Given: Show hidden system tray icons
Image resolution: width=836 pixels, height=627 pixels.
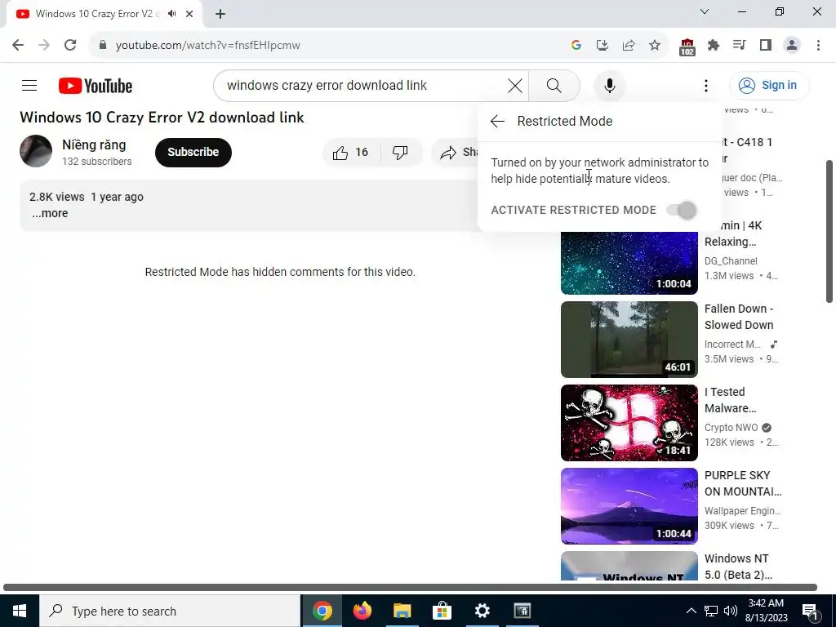Looking at the screenshot, I should [x=691, y=611].
